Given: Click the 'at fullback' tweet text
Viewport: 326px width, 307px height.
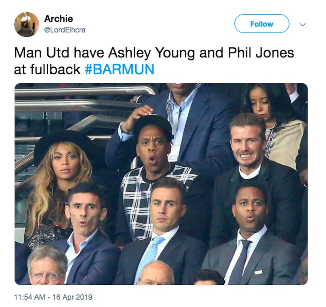Looking at the screenshot, I should pyautogui.click(x=47, y=69).
